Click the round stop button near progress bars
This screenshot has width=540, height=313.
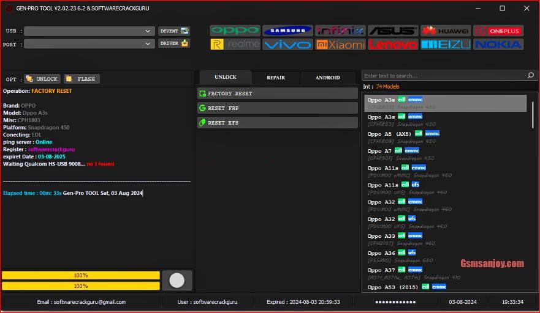[x=177, y=281]
